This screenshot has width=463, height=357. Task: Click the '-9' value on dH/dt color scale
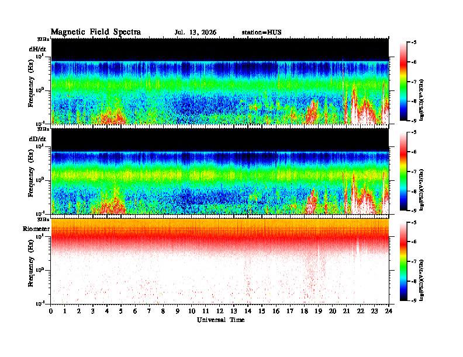(x=414, y=121)
